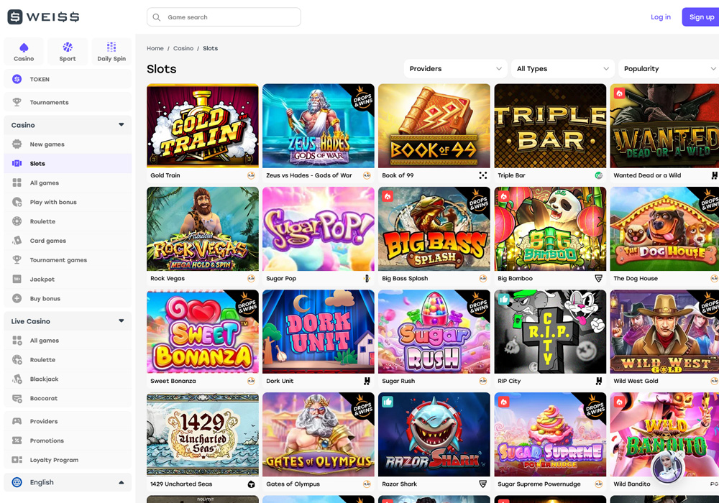Open the Sugar Pop game thumbnail
The height and width of the screenshot is (503, 719).
tap(319, 229)
